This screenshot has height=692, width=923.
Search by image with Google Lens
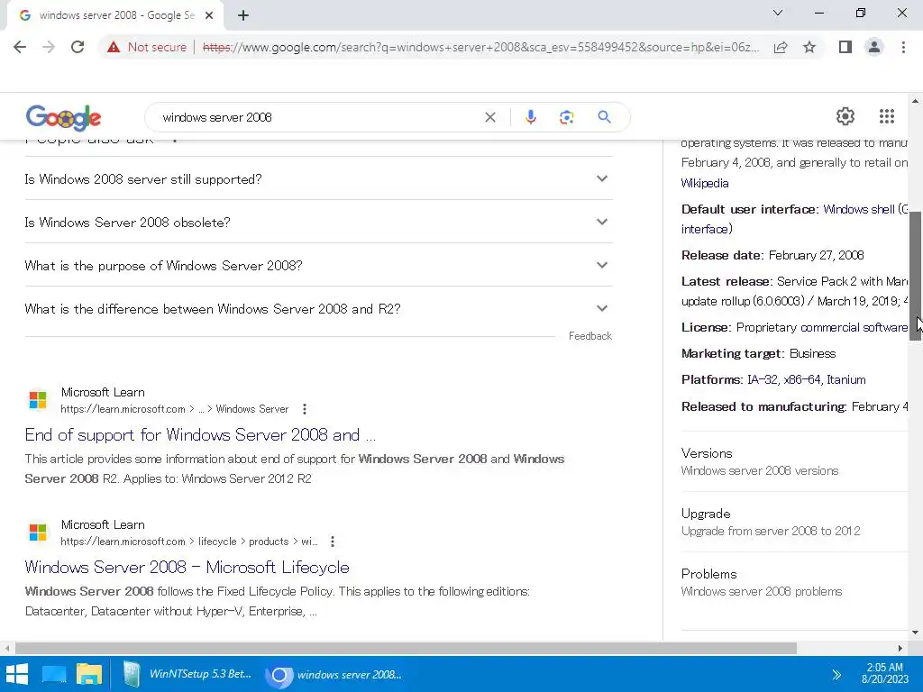click(566, 117)
